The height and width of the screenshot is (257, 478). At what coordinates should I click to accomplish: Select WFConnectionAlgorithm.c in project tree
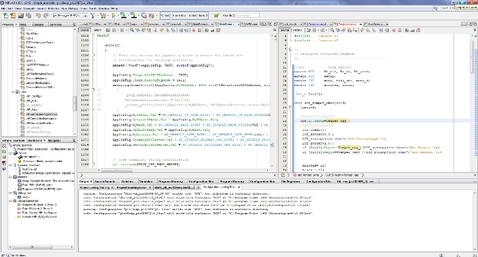click(41, 114)
